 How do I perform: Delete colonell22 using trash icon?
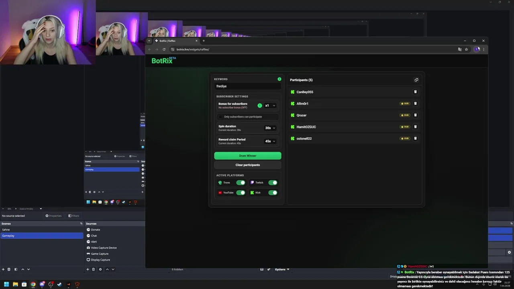415,138
